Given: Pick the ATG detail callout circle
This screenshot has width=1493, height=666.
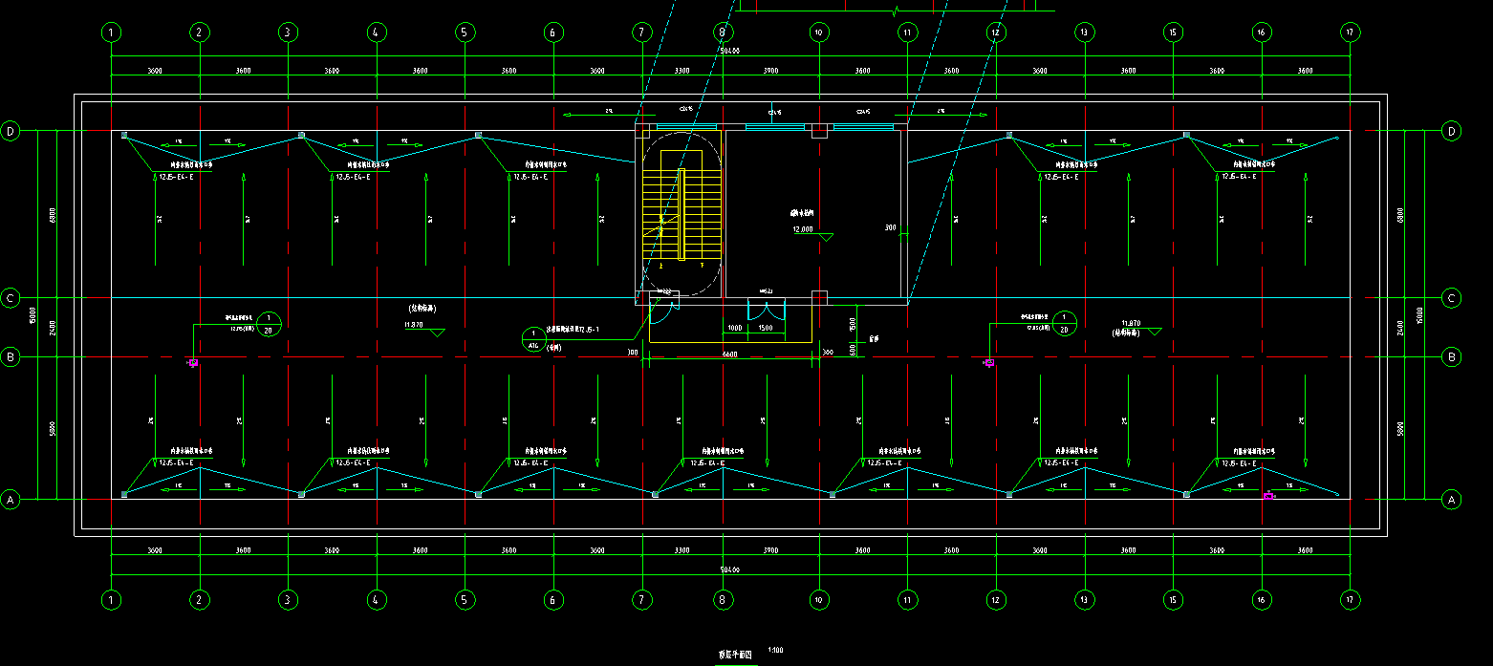Looking at the screenshot, I should [533, 339].
